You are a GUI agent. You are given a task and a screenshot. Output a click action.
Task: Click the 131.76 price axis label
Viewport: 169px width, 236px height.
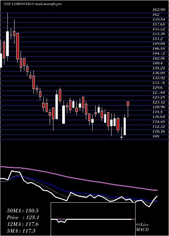[159, 83]
